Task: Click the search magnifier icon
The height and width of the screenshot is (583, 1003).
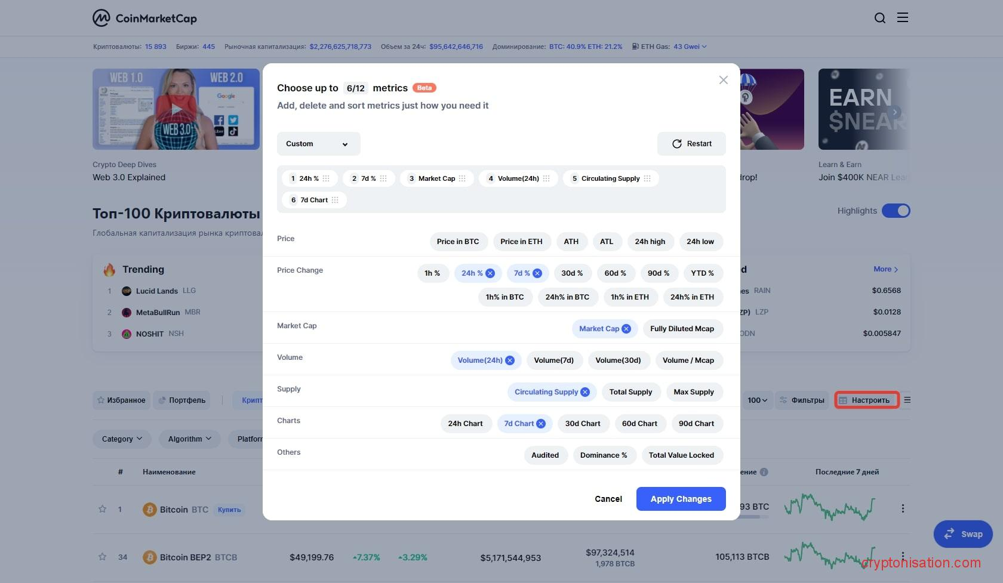Action: tap(879, 18)
